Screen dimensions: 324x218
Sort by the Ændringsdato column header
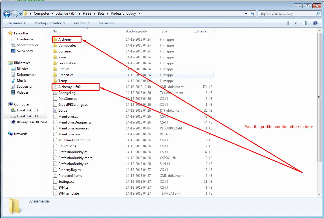tap(136, 31)
